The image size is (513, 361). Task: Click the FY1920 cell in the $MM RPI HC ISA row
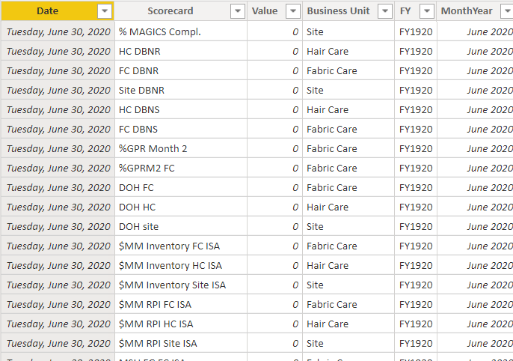click(416, 324)
